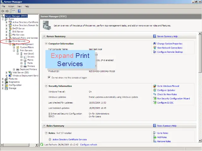Click the Roles node icon in tree

tap(6, 19)
